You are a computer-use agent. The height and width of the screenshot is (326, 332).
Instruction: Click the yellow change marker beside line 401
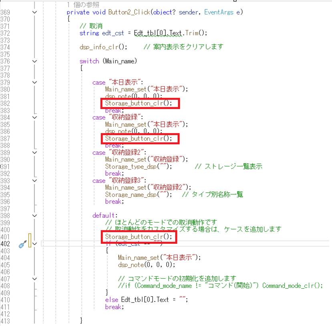30,240
